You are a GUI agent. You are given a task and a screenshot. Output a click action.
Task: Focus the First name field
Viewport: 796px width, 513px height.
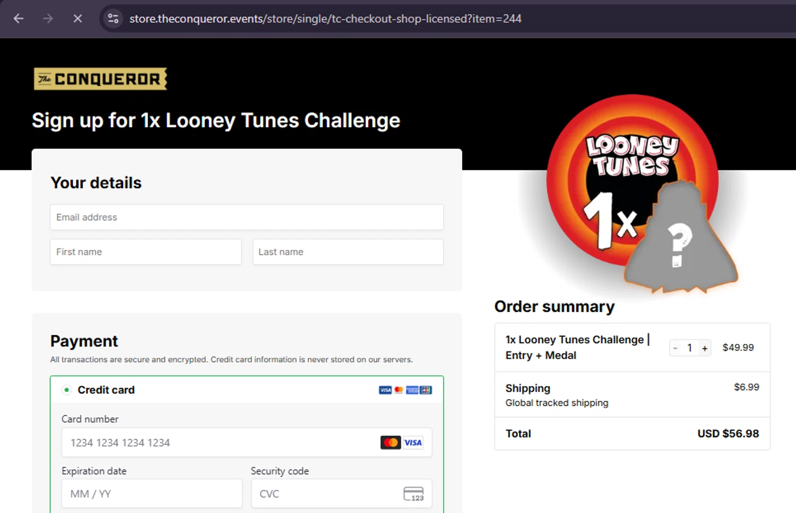point(146,251)
